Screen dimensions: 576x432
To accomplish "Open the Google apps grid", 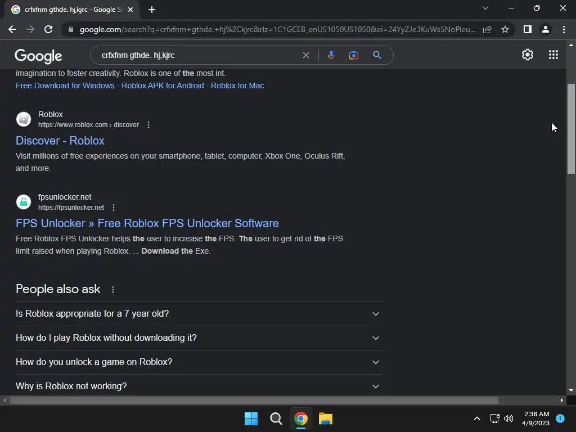I will [553, 55].
